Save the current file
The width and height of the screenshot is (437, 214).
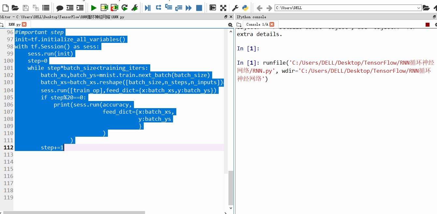26,8
